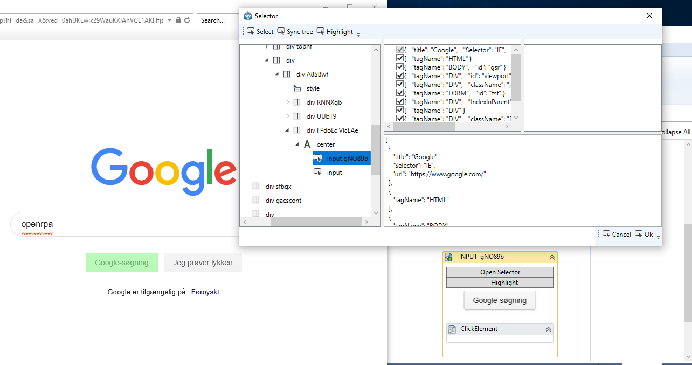The image size is (692, 365).
Task: Uncheck the 'tagName: DIV }' selector row
Action: click(400, 110)
